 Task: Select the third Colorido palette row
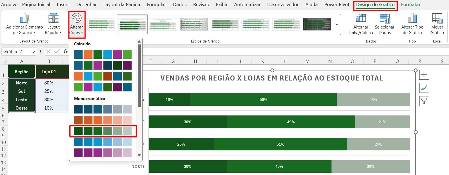[x=103, y=76]
